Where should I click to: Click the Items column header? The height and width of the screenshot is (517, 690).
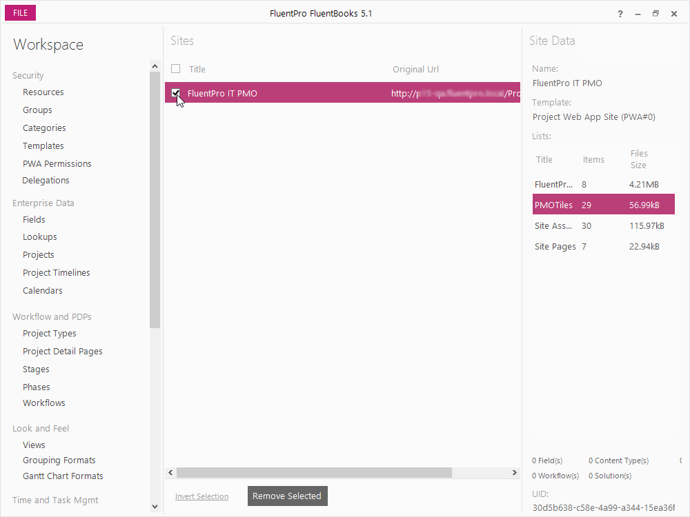[x=593, y=160]
